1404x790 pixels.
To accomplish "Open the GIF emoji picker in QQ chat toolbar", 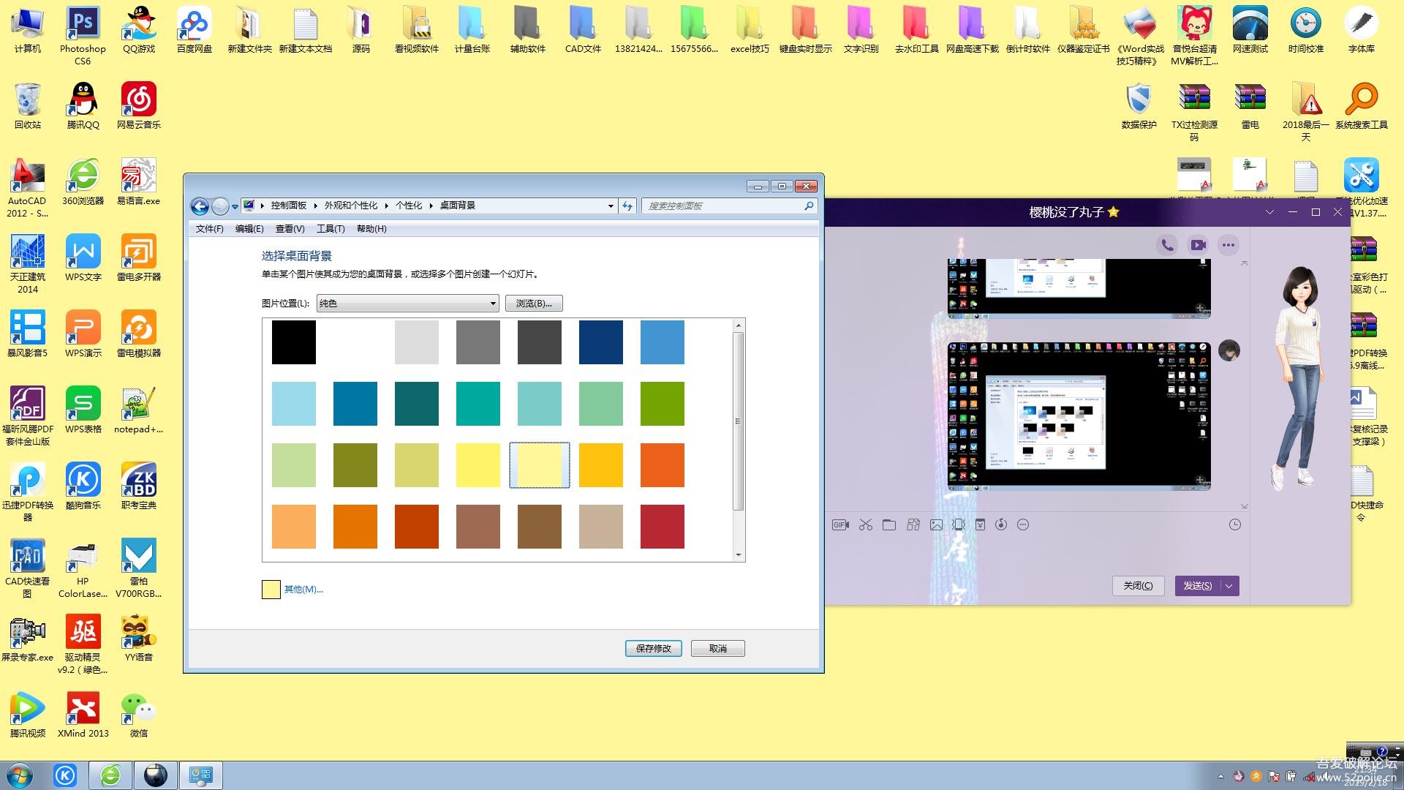I will coord(840,524).
